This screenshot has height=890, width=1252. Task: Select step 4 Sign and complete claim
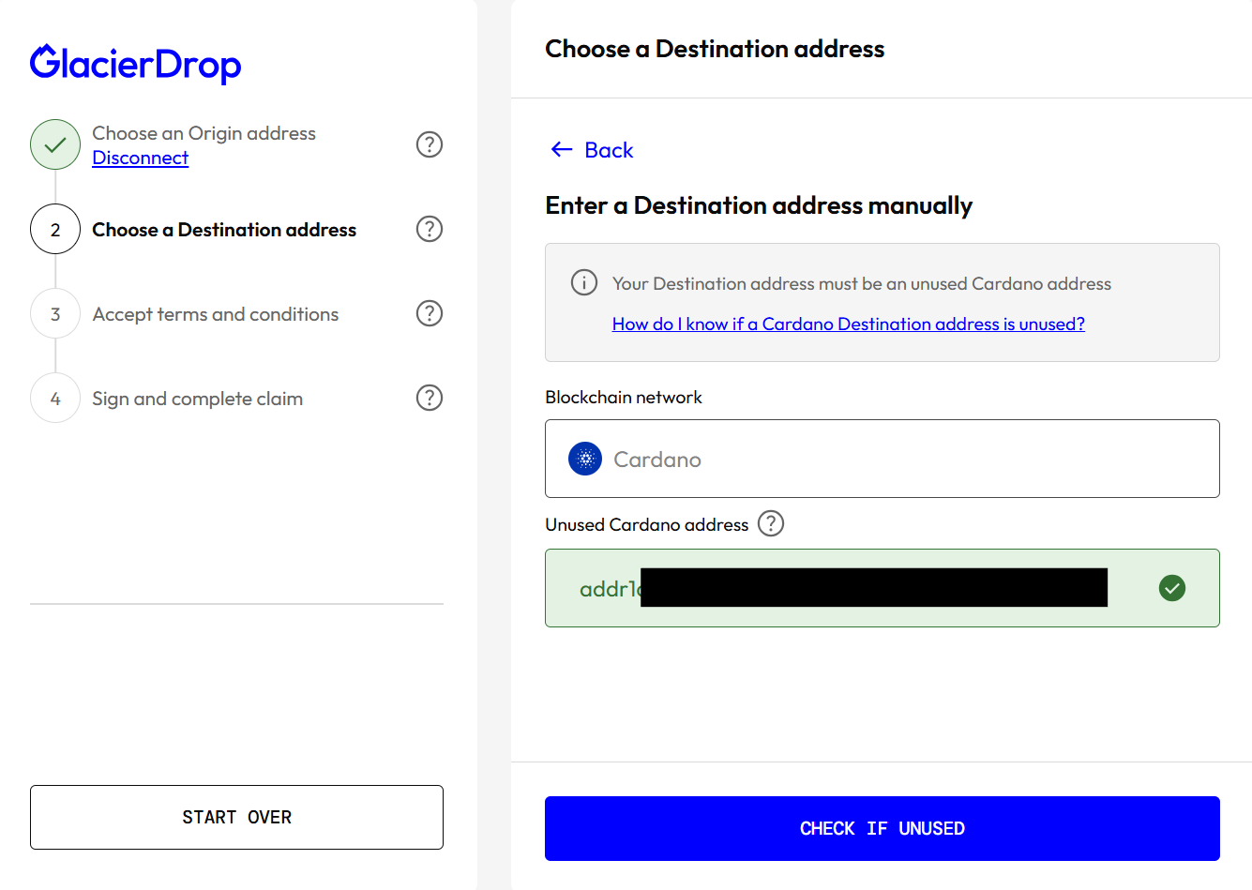(x=197, y=399)
